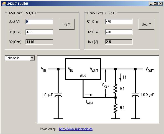This screenshot has height=134, width=164.
Task: Click the R2 result field showing 1410
Action: (39, 42)
